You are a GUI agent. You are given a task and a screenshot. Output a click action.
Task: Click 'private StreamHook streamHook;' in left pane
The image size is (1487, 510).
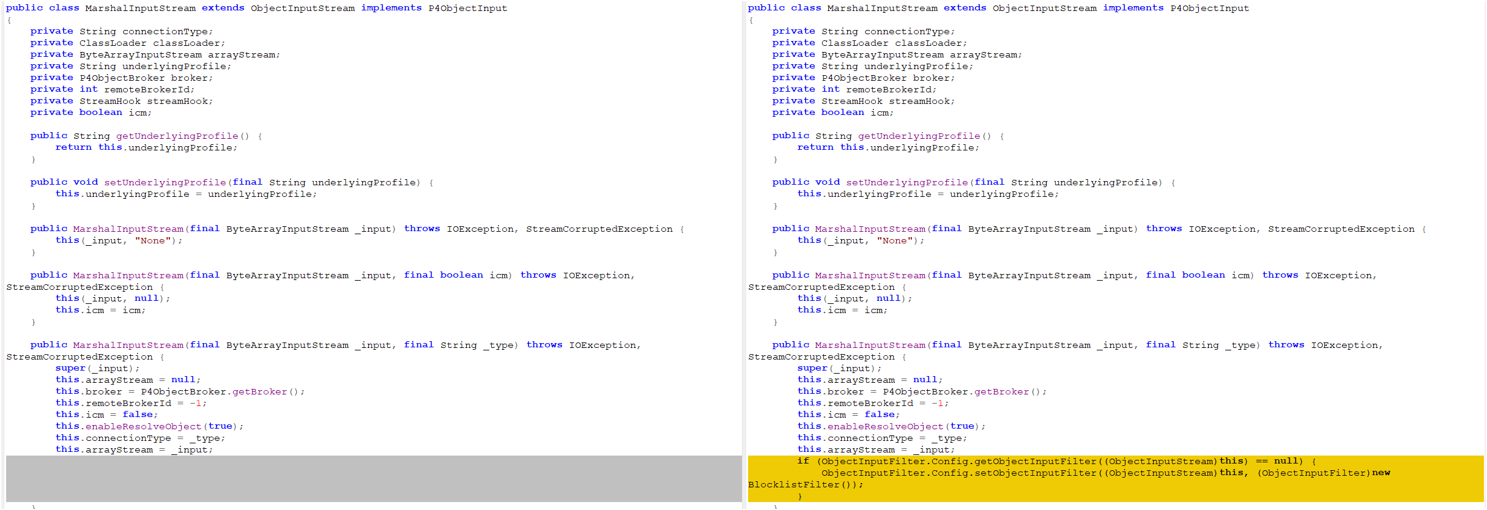point(122,101)
